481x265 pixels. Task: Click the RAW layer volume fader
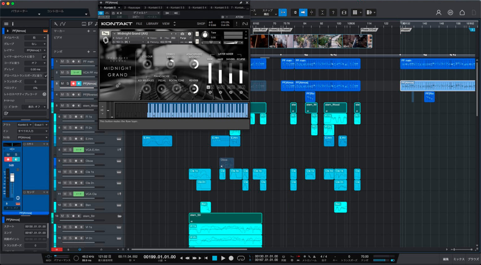pyautogui.click(x=210, y=73)
